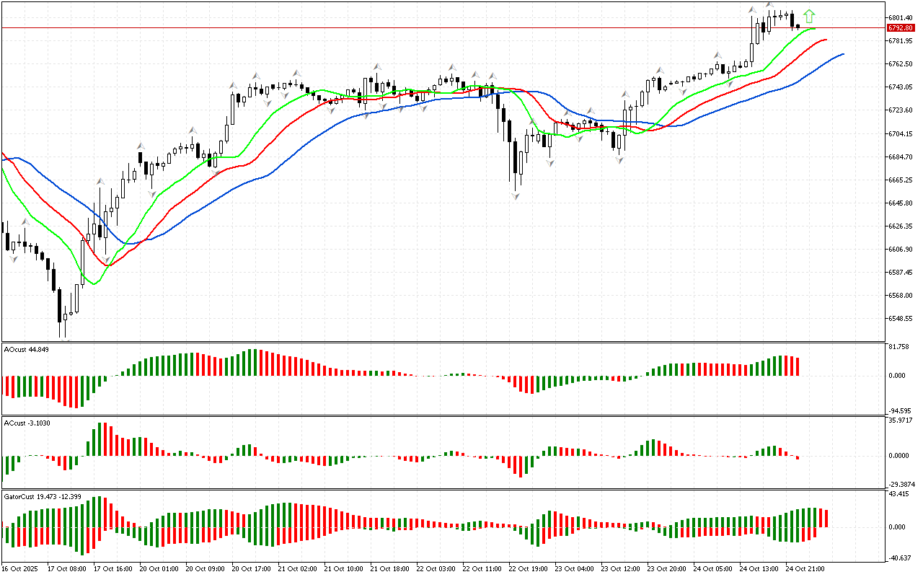Click the 6801.40 price scale value

901,17
